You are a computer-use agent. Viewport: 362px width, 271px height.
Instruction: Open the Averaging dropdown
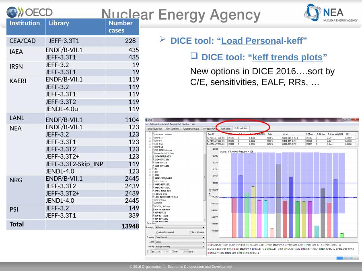coord(179,227)
